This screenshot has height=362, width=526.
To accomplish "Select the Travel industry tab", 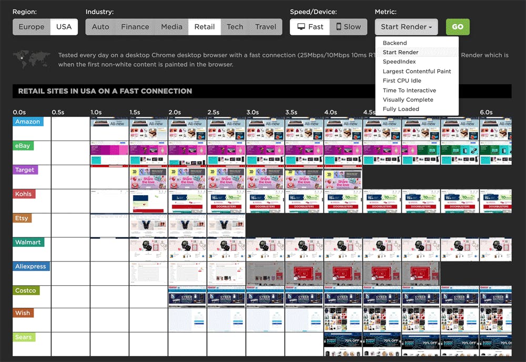I will coord(266,27).
